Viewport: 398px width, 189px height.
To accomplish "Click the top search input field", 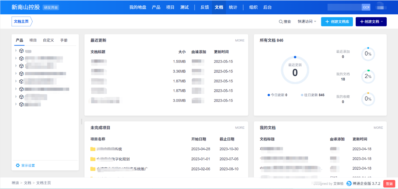I will (x=344, y=7).
